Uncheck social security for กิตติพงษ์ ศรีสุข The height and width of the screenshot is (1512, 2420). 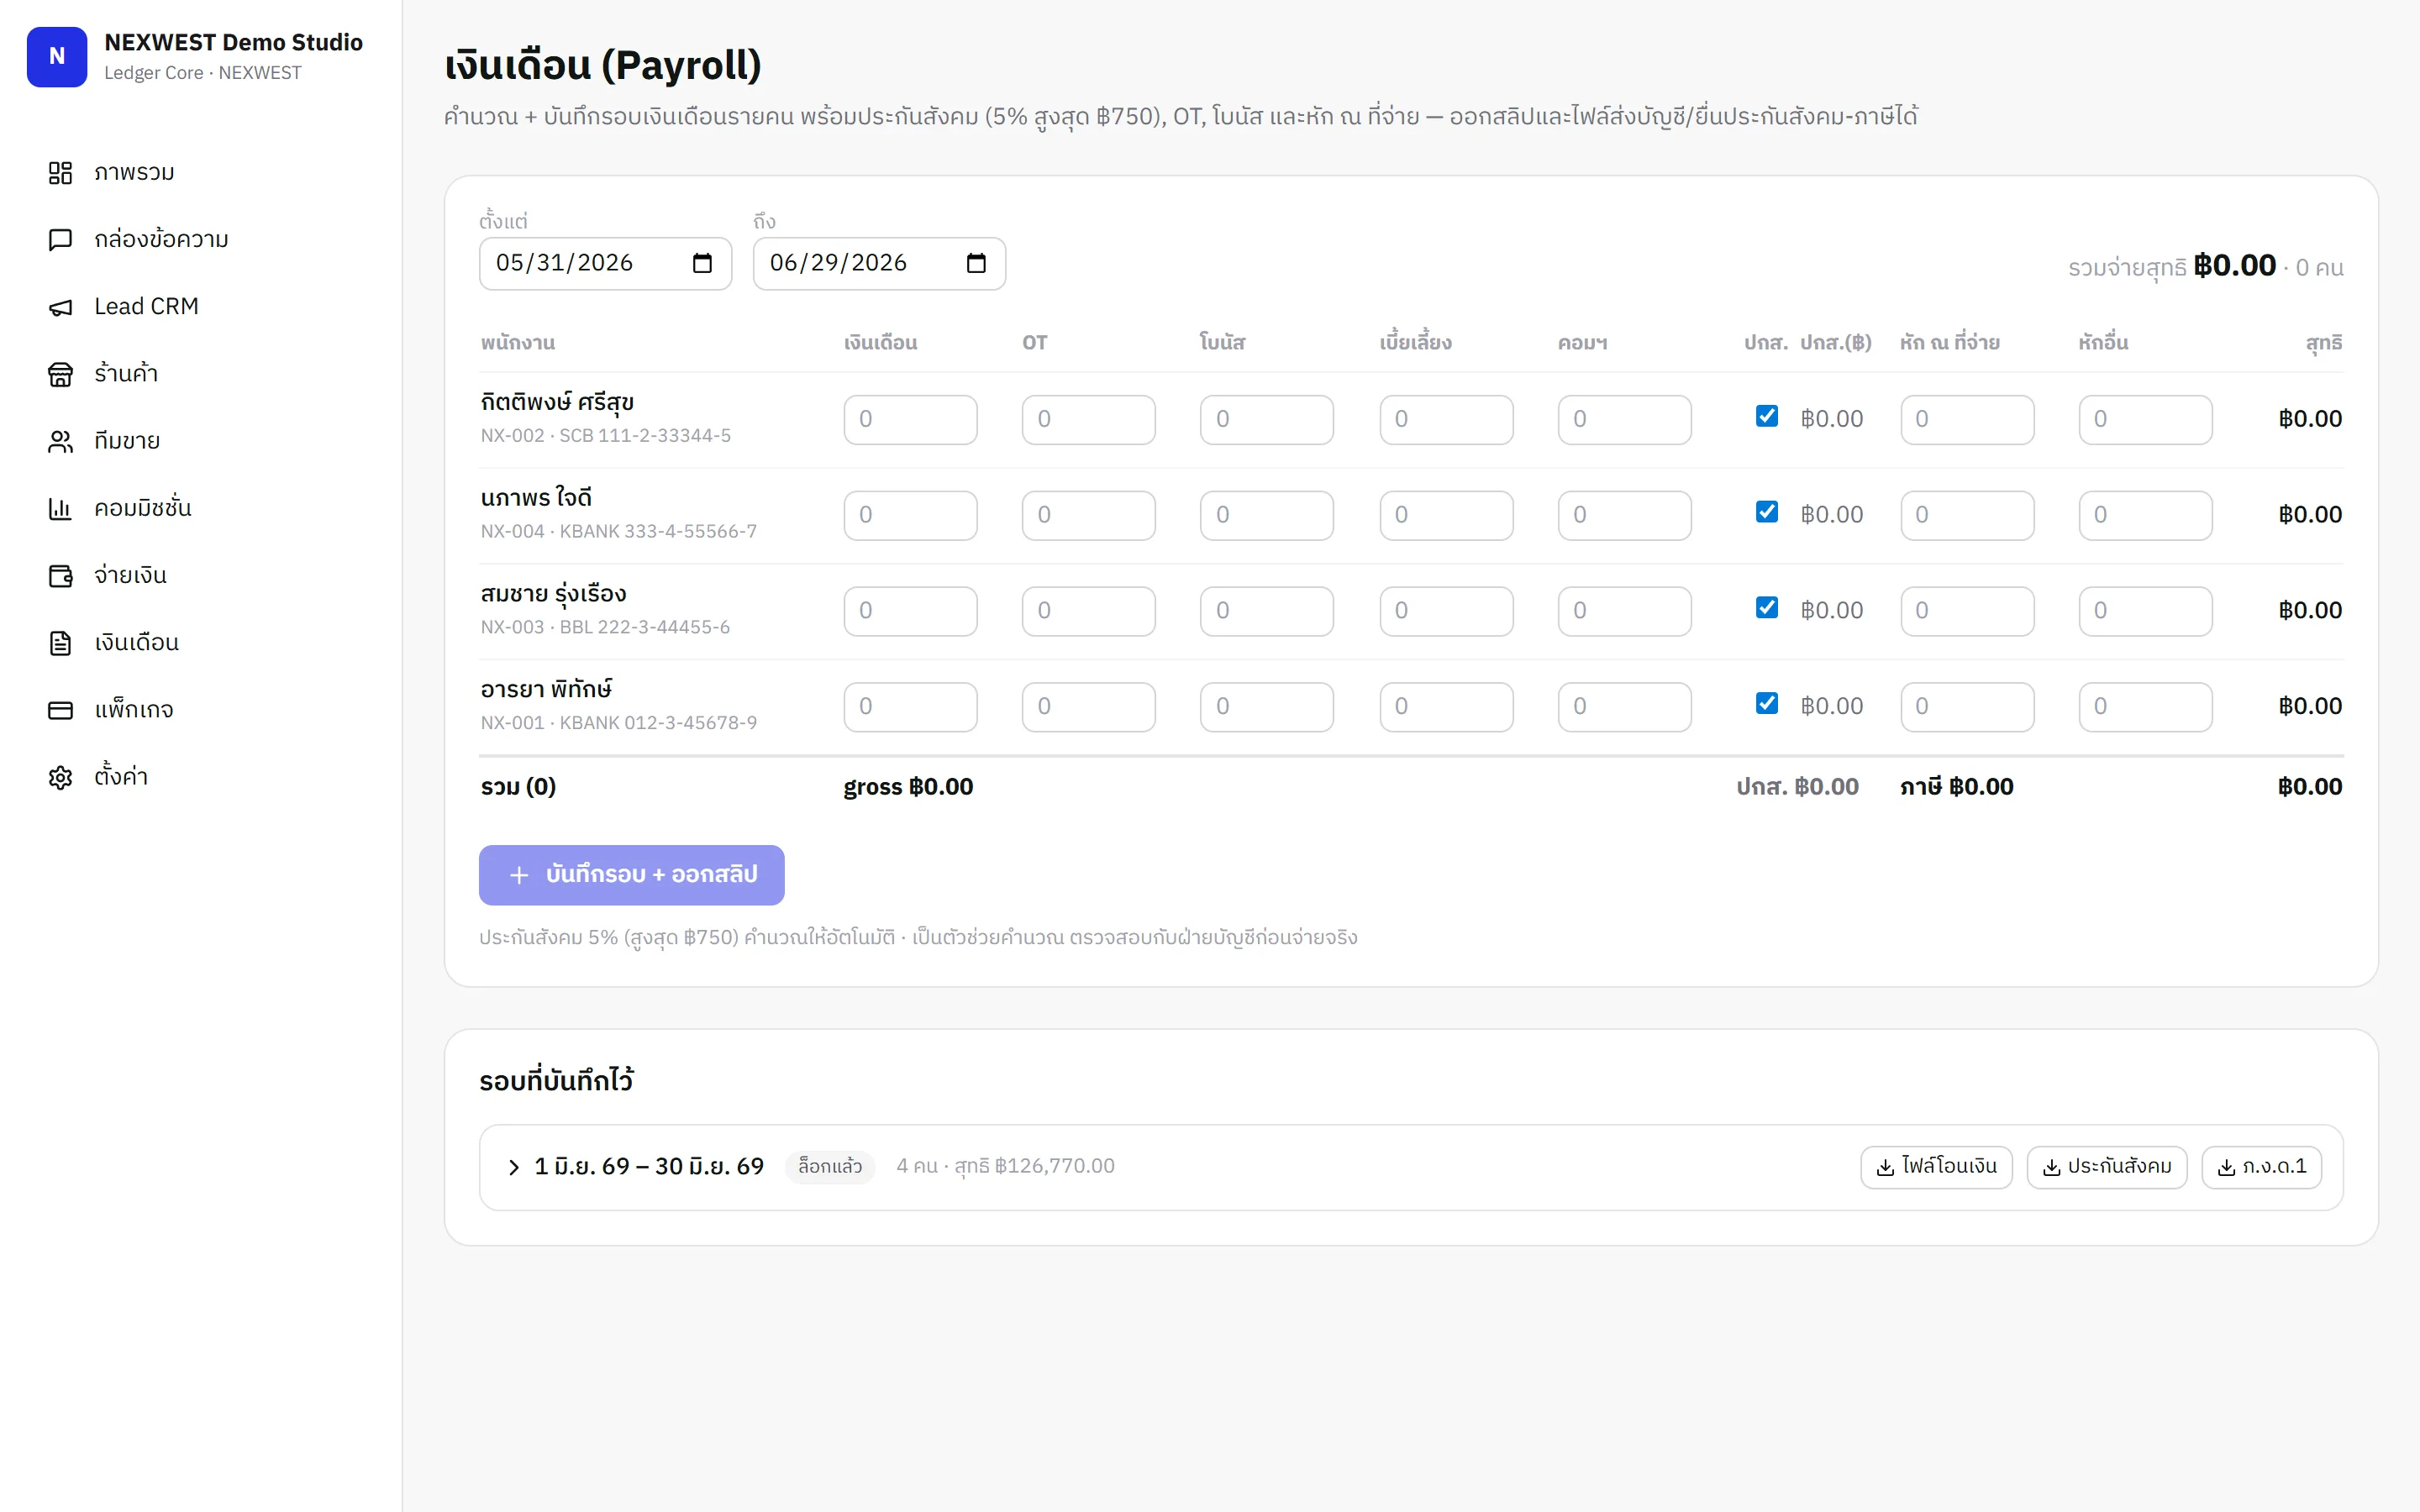tap(1767, 416)
